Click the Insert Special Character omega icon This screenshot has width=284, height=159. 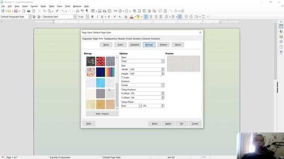pyautogui.click(x=126, y=11)
